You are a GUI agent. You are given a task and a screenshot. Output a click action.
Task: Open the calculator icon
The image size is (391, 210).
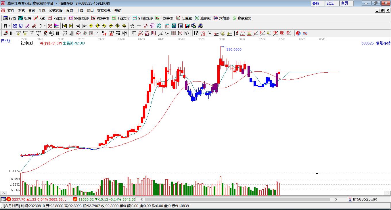click(x=174, y=26)
